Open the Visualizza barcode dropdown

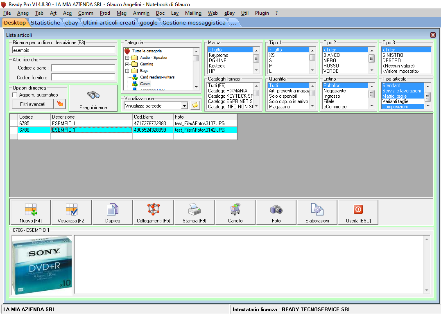184,106
